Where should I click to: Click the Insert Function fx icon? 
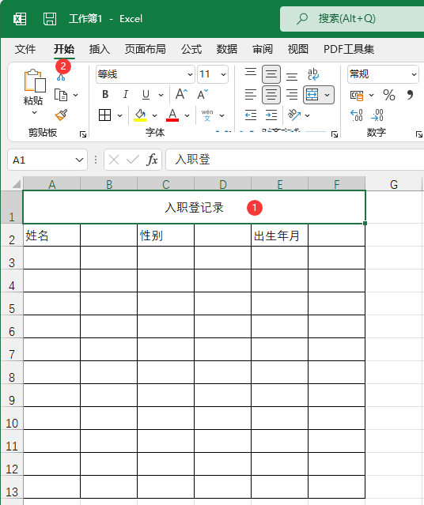pyautogui.click(x=152, y=160)
